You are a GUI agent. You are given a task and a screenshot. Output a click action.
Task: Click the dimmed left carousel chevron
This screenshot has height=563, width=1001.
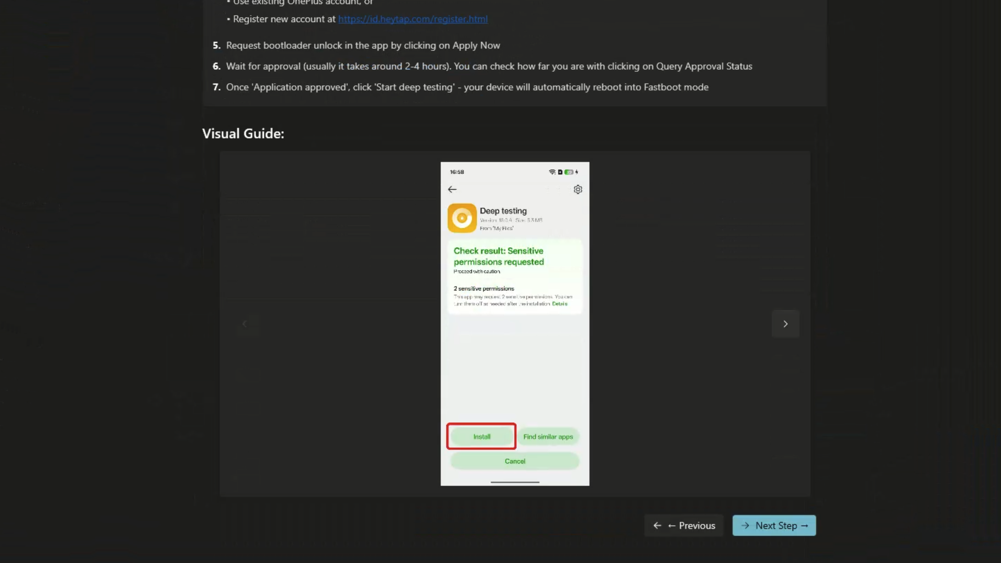pyautogui.click(x=245, y=324)
